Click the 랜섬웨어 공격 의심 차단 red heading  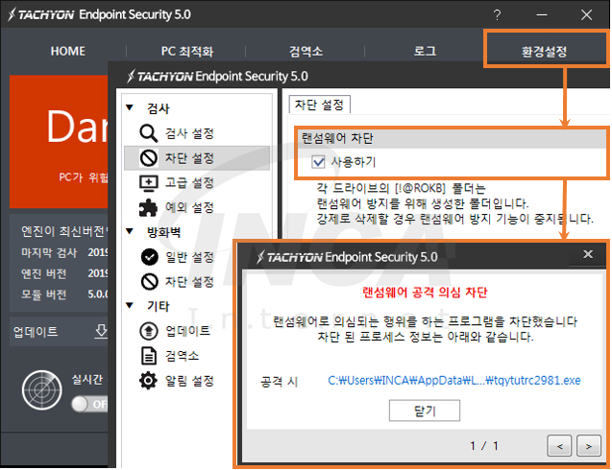425,293
